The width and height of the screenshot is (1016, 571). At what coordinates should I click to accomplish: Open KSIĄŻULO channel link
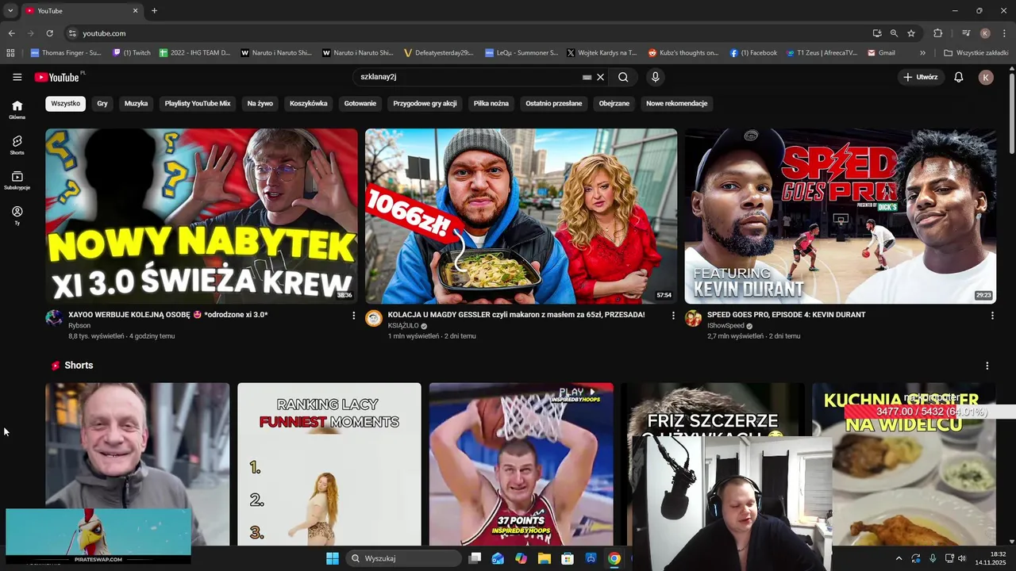point(403,326)
